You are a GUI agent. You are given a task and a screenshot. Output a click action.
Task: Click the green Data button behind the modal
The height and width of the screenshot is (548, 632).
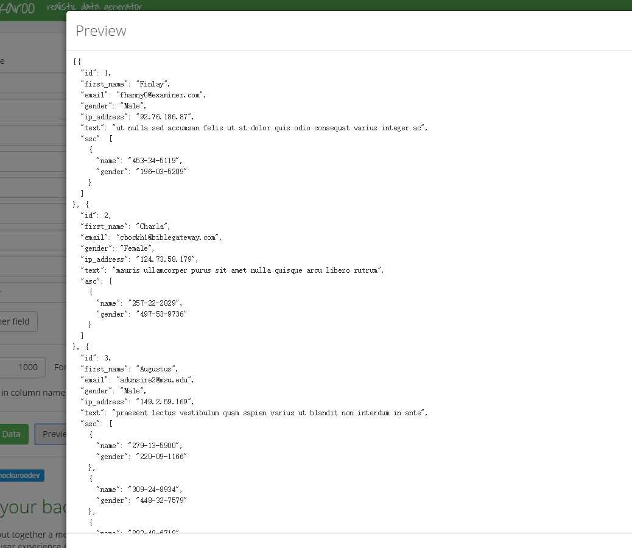pyautogui.click(x=14, y=434)
